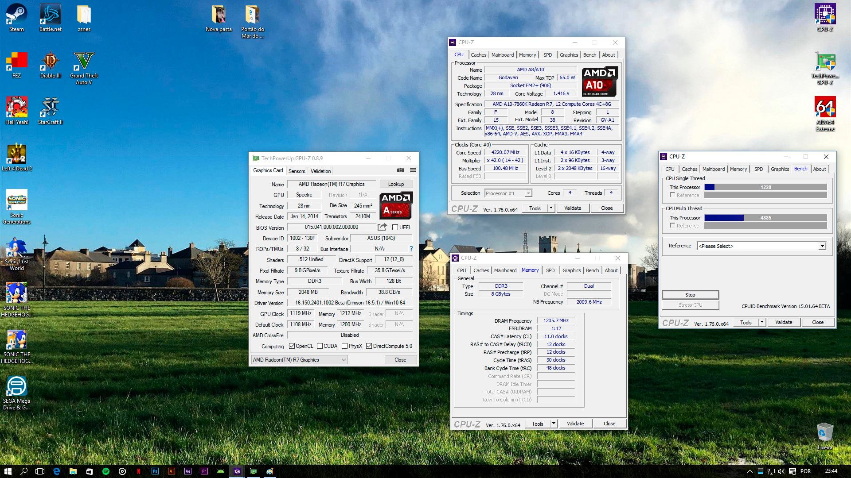
Task: Open Netflix from the taskbar
Action: 139,471
